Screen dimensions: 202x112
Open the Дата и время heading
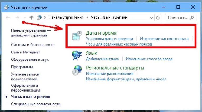(x=101, y=33)
